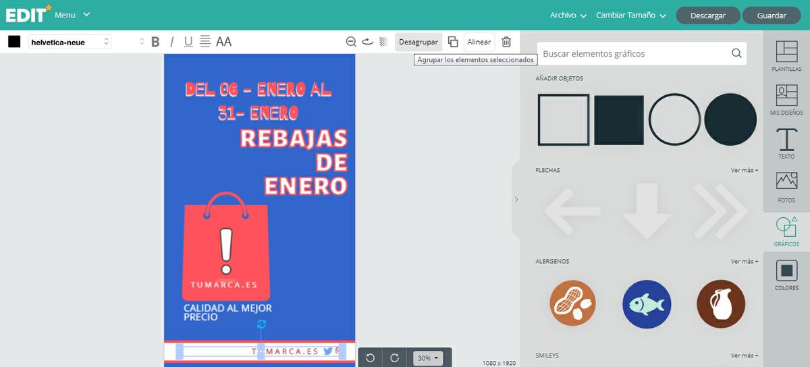This screenshot has width=810, height=367.
Task: Click the Guardar button
Action: point(772,16)
